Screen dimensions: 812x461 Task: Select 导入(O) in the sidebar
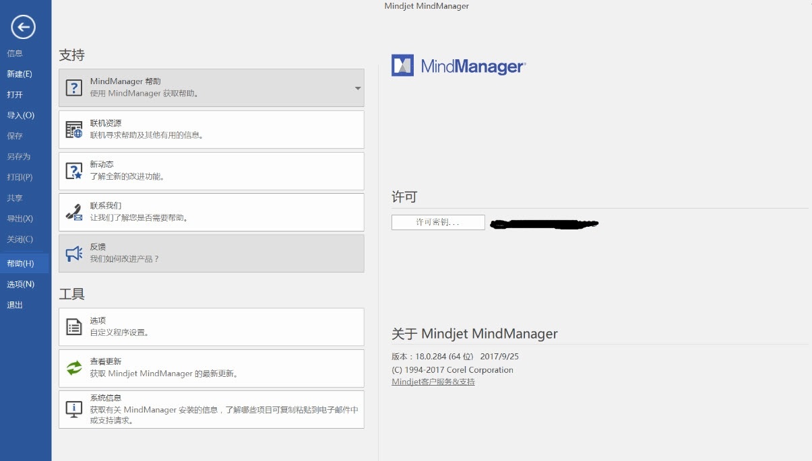[x=20, y=115]
